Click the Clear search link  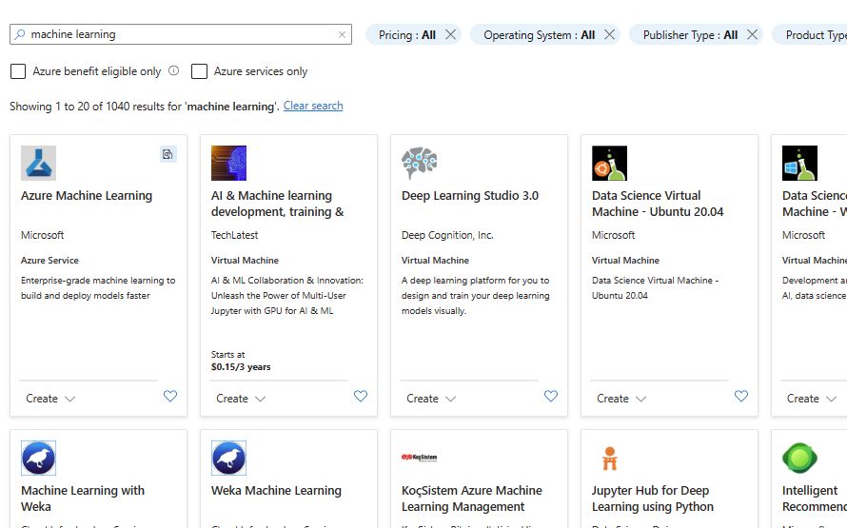[x=313, y=106]
